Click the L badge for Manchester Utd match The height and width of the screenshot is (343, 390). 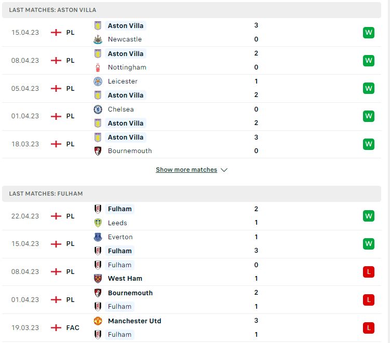pos(369,328)
